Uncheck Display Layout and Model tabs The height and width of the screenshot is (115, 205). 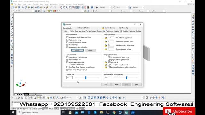[67, 57]
